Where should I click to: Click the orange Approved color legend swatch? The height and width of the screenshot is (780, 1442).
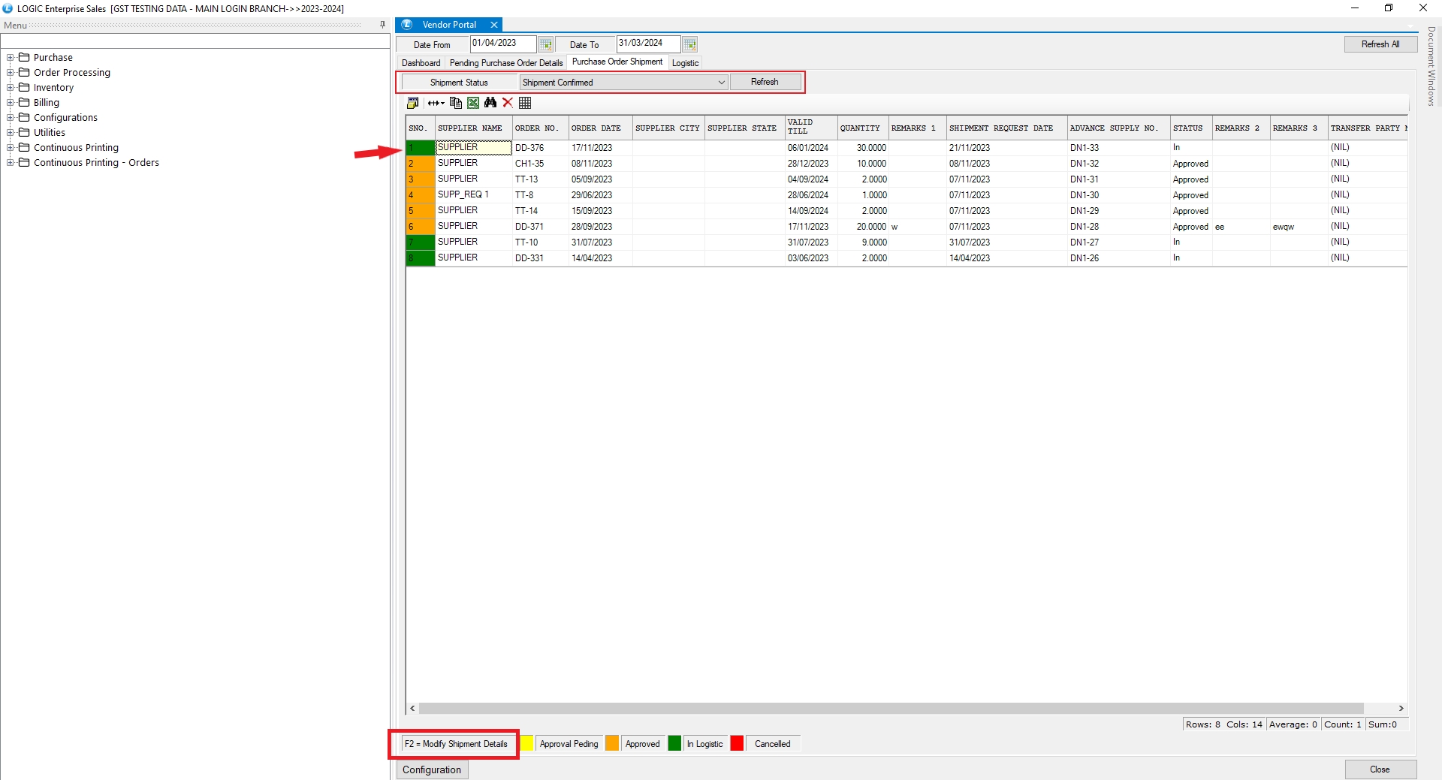[612, 744]
